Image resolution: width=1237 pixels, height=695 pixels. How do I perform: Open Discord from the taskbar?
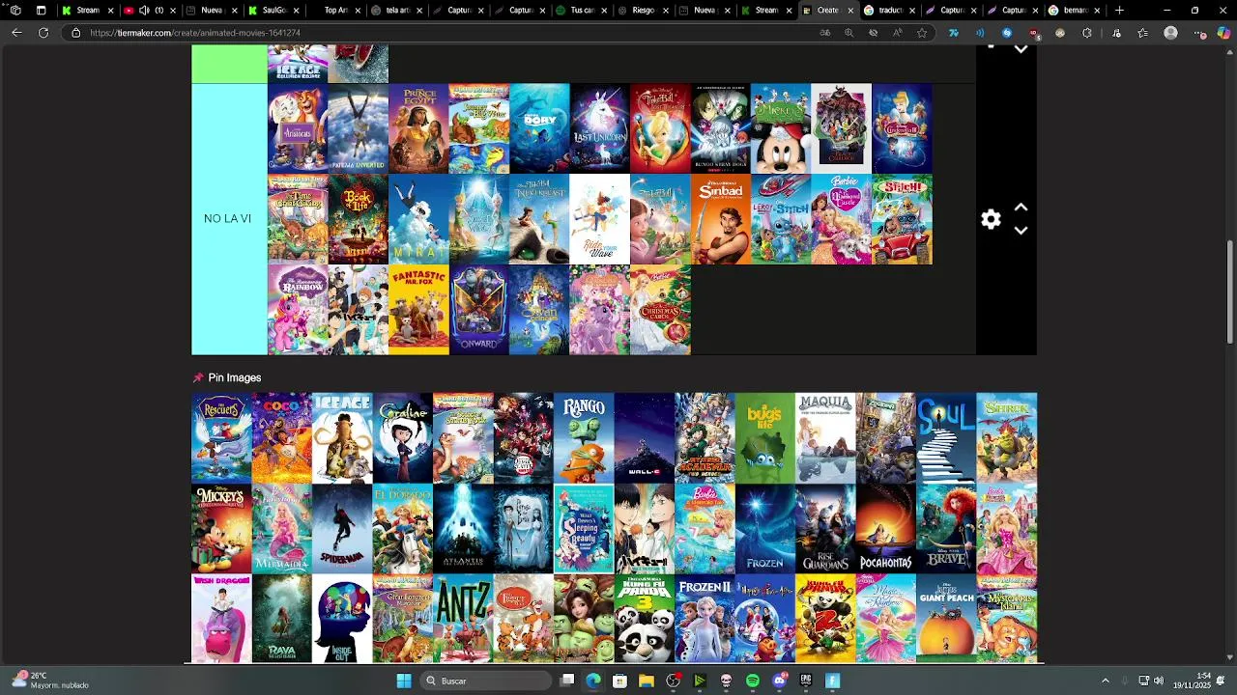pos(779,681)
